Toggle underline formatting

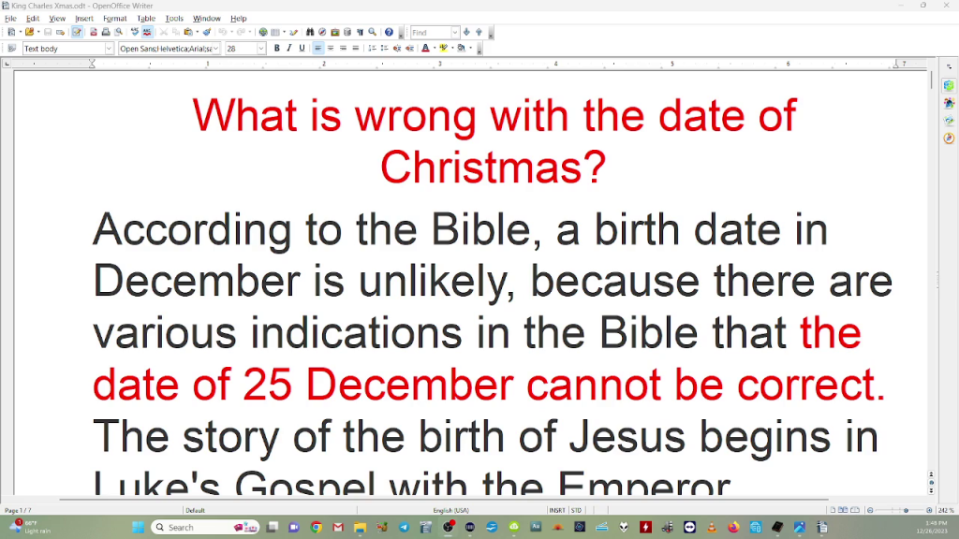(302, 49)
